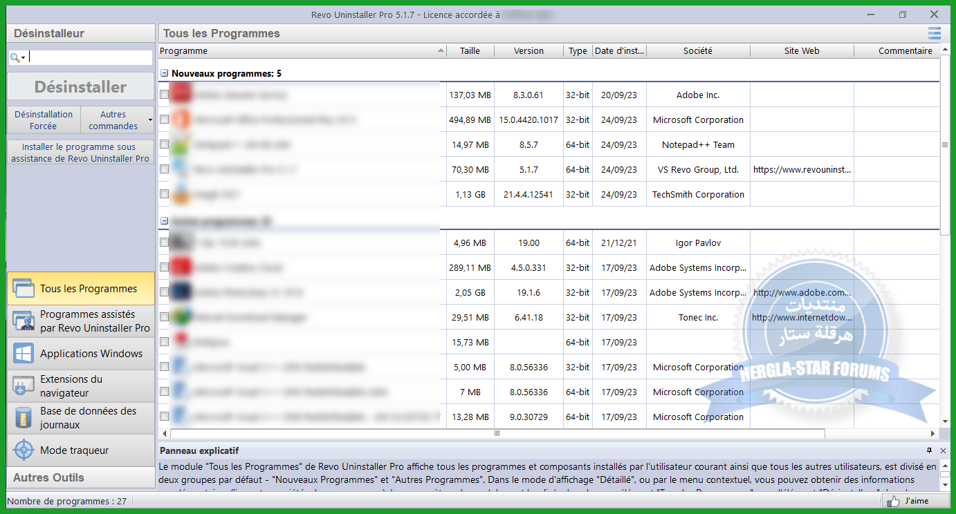Click the Date d'inst column header
The image size is (956, 514).
[x=619, y=50]
